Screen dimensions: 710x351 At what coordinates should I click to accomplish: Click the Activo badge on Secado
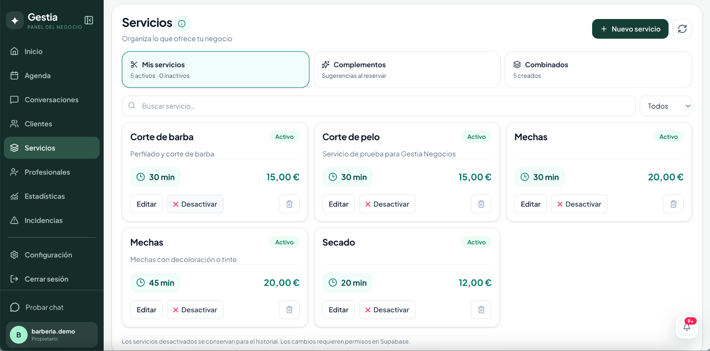(476, 242)
